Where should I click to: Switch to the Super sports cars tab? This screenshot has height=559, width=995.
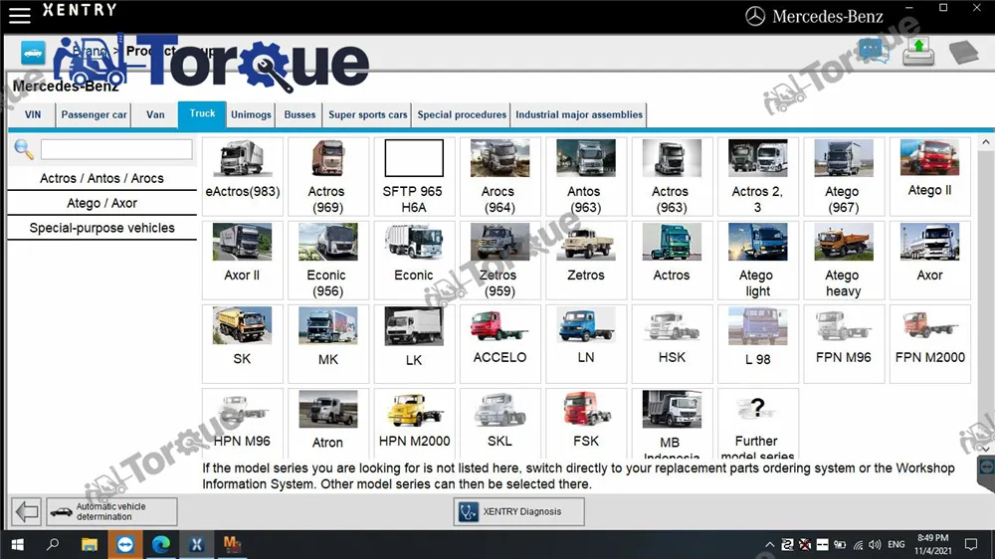[367, 114]
